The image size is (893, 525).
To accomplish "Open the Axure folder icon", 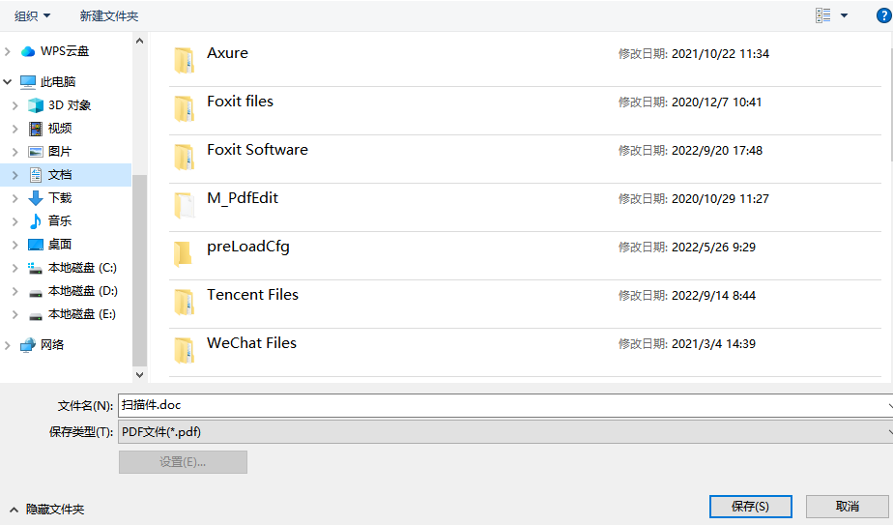I will pyautogui.click(x=184, y=60).
